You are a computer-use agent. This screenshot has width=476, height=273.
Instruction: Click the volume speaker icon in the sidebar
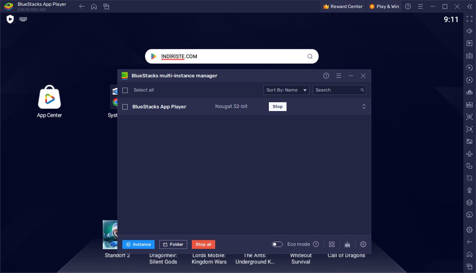469,31
